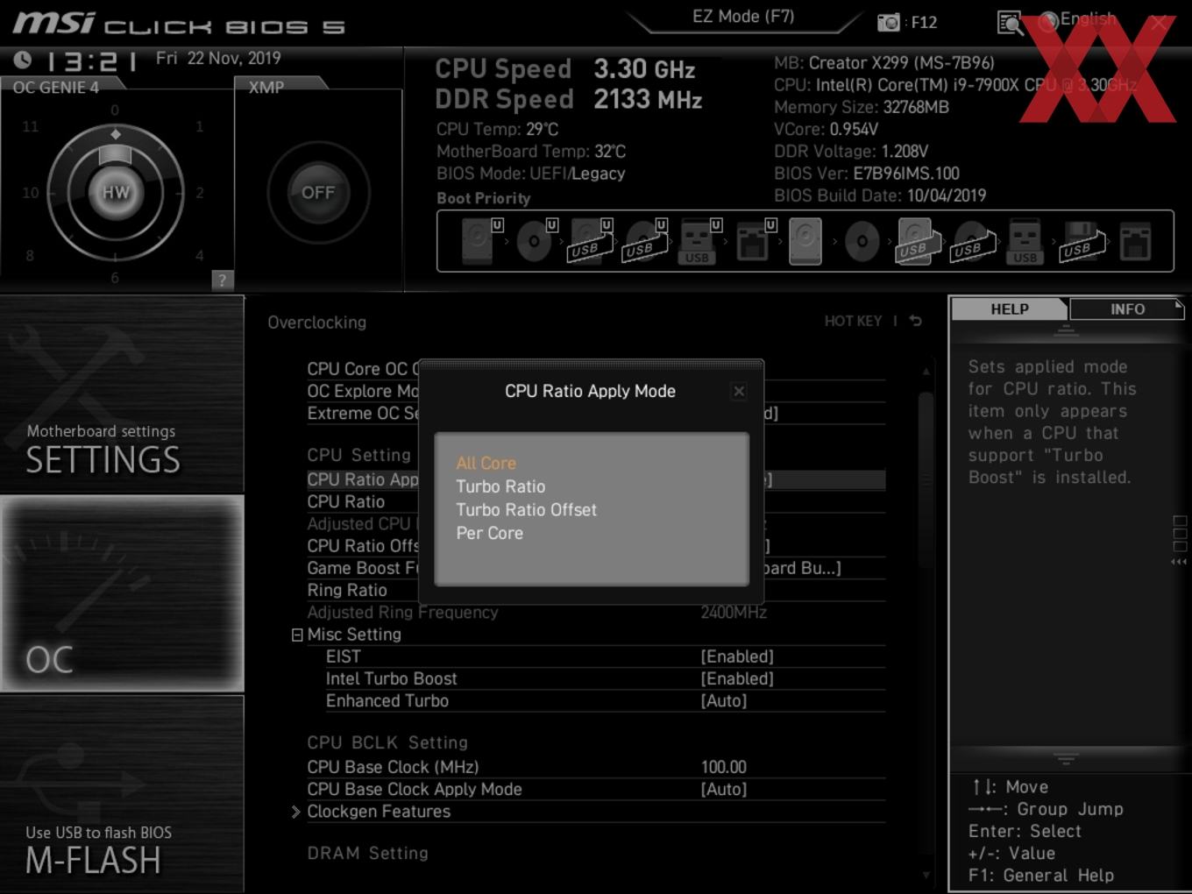Click the BIOS Ver E7B96IMS.100 text
The width and height of the screenshot is (1192, 894).
(867, 174)
